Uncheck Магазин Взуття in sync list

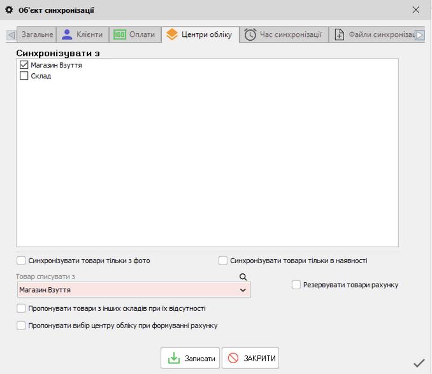[x=24, y=65]
